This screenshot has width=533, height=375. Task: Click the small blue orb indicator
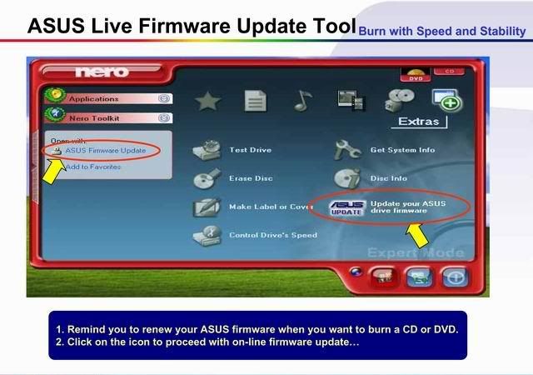[356, 272]
